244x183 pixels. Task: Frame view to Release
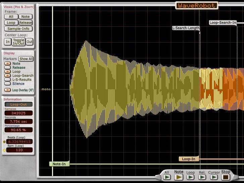[x=26, y=23]
